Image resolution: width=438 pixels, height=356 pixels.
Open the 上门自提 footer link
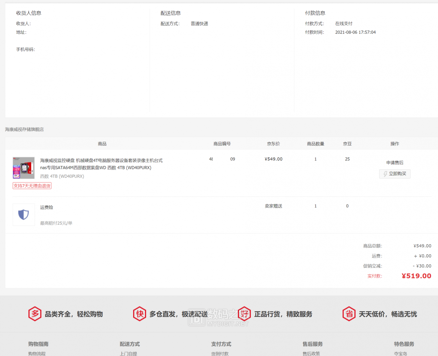(128, 353)
